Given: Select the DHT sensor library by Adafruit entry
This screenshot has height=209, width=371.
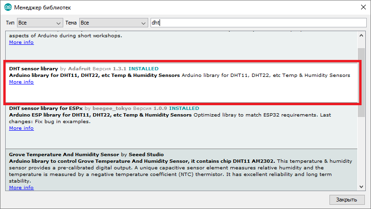Looking at the screenshot, I should click(181, 83).
